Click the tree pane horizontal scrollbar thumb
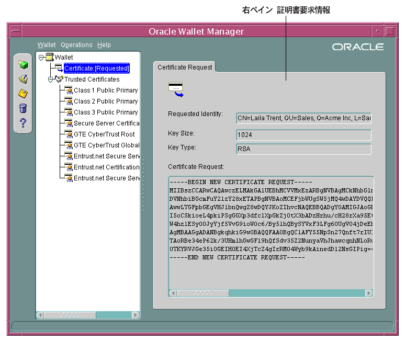 click(x=70, y=315)
